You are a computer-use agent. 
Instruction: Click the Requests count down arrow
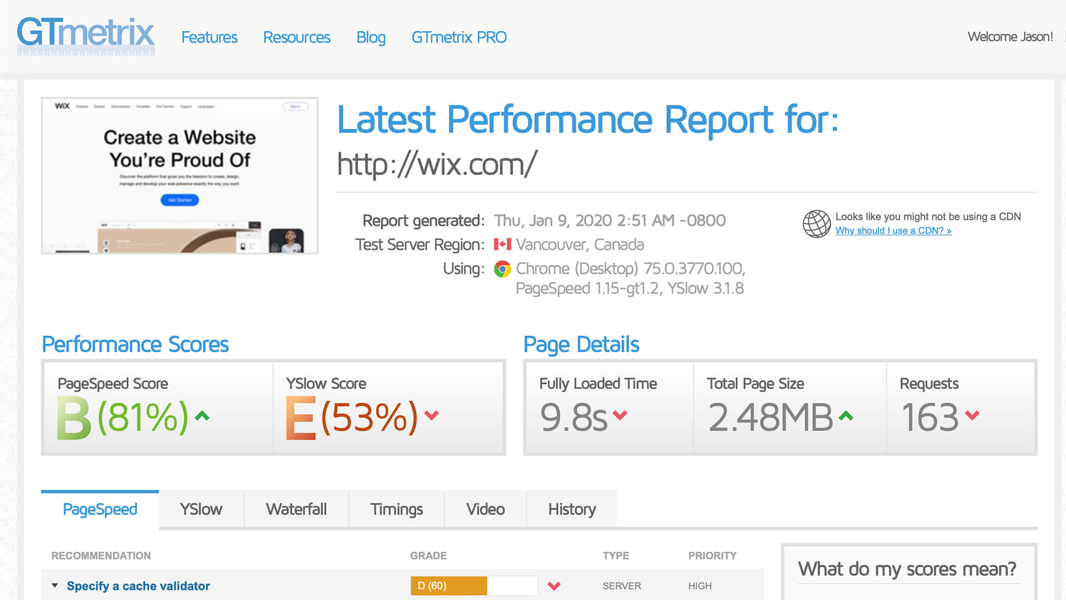click(x=972, y=415)
